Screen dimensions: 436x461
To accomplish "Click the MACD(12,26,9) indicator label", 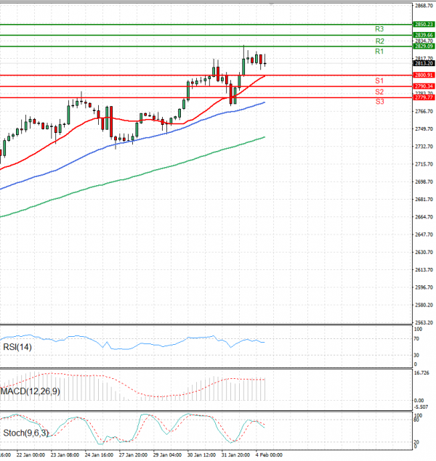I will tap(31, 391).
